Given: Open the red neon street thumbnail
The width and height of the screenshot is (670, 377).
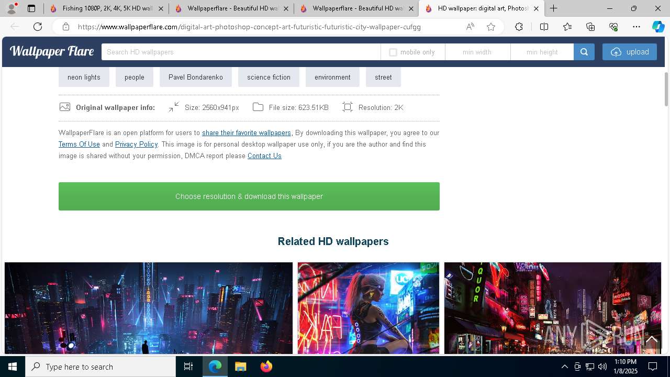Looking at the screenshot, I should (x=553, y=308).
